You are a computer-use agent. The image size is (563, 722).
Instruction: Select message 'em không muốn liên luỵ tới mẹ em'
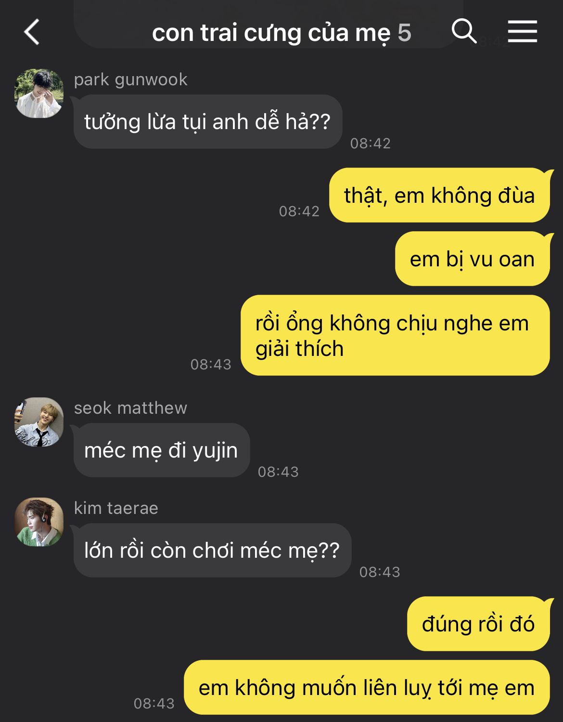click(x=367, y=687)
